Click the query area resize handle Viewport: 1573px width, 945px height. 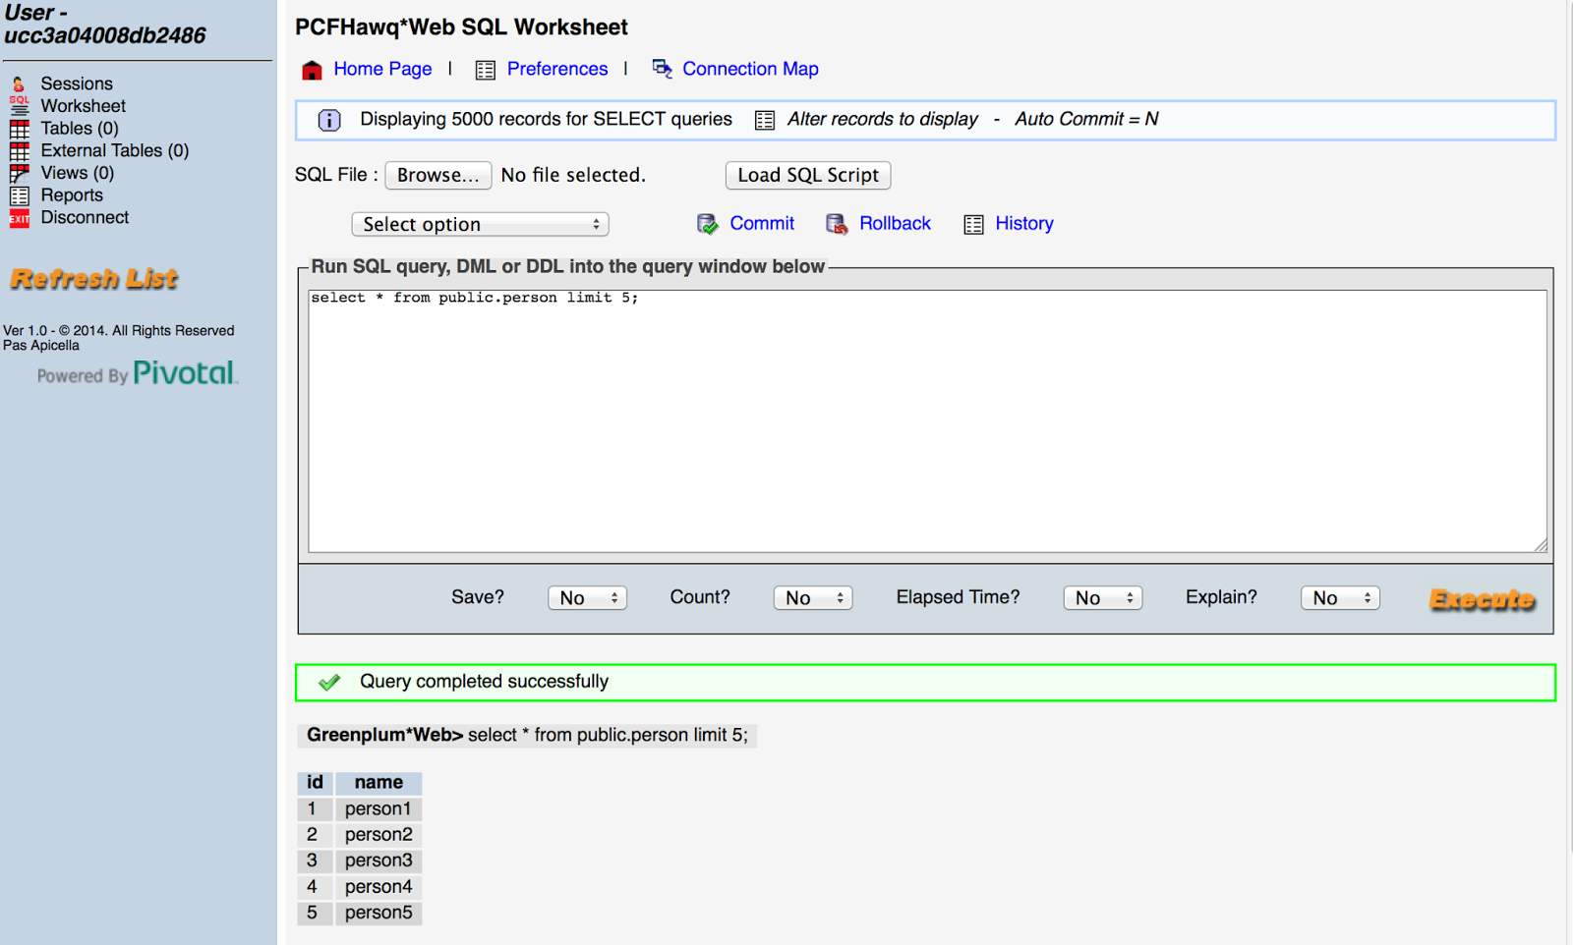1540,545
